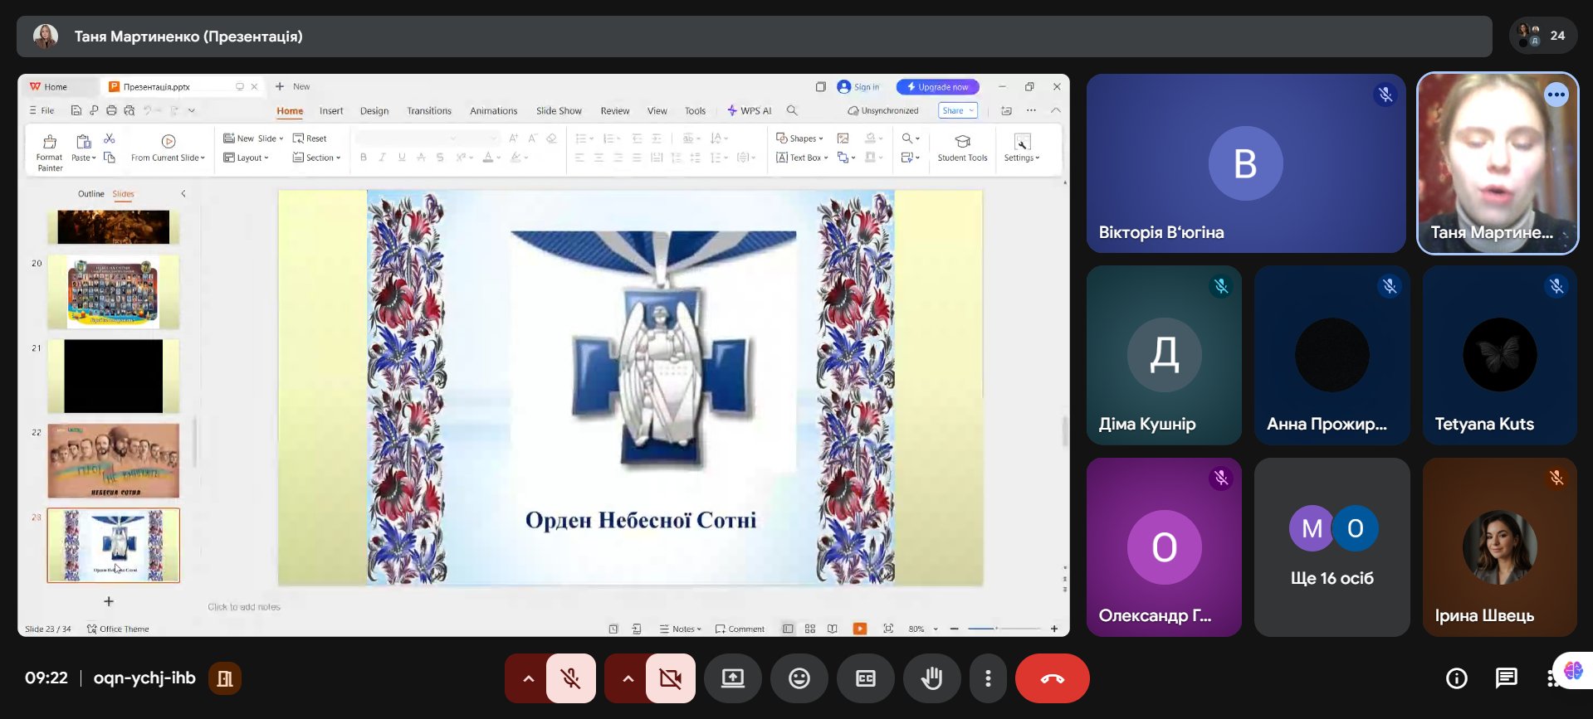Raise hand in the meeting
Viewport: 1593px width, 719px height.
931,678
